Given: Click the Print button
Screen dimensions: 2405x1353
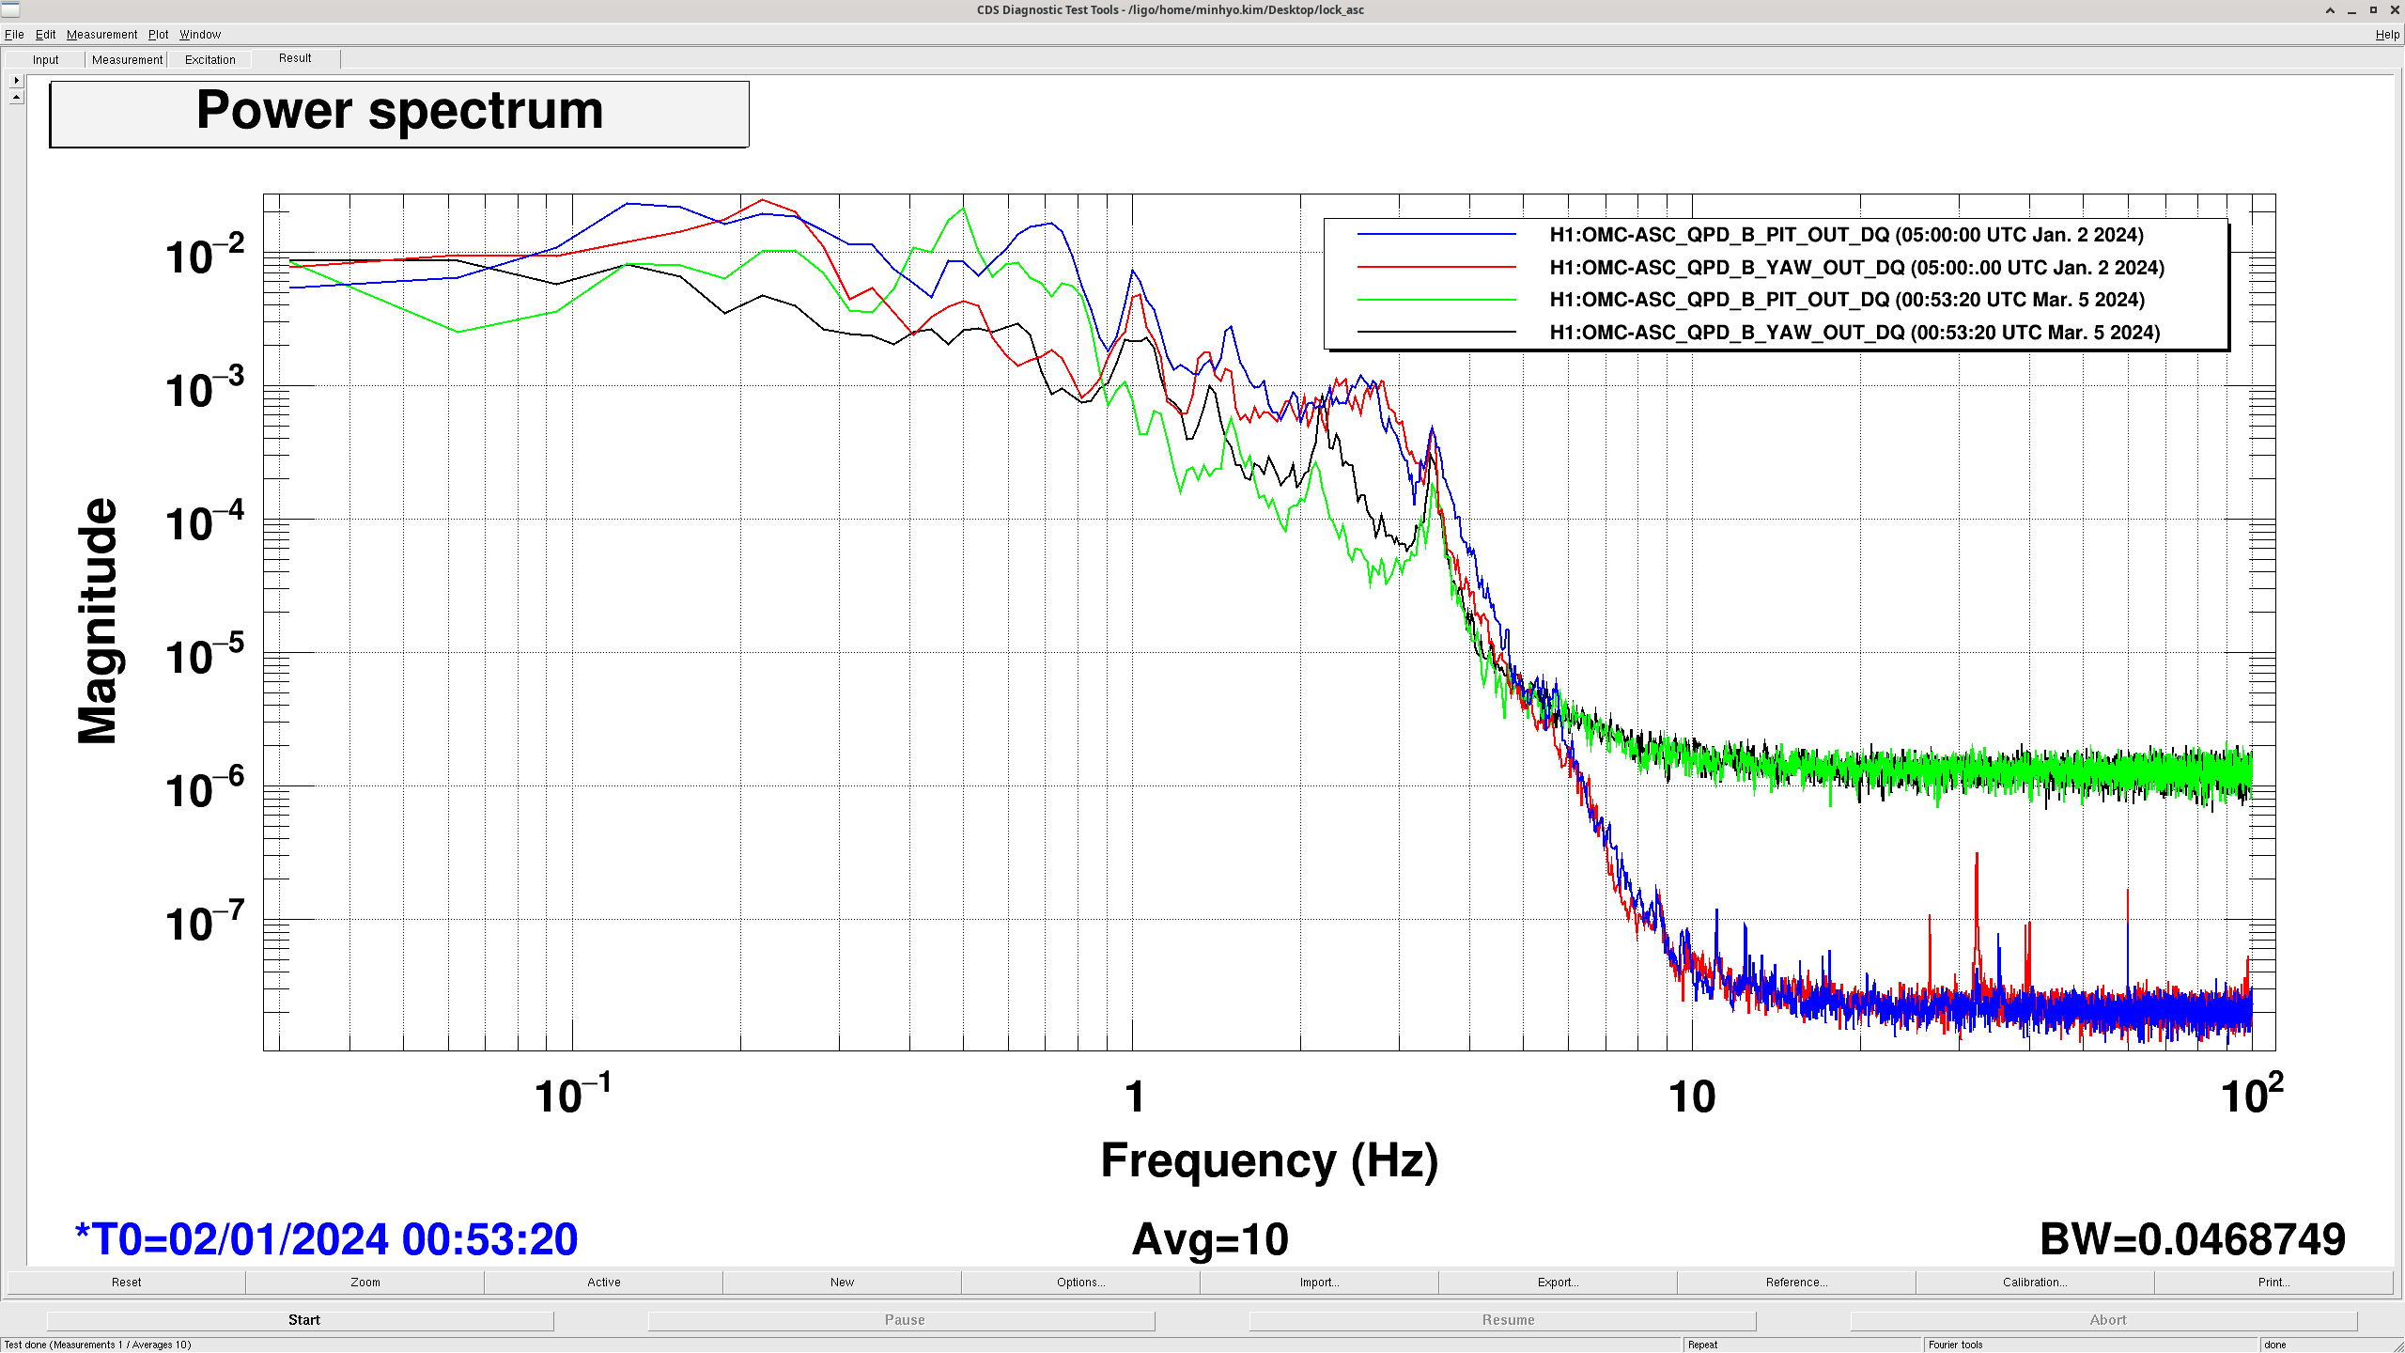Looking at the screenshot, I should pos(2273,1282).
